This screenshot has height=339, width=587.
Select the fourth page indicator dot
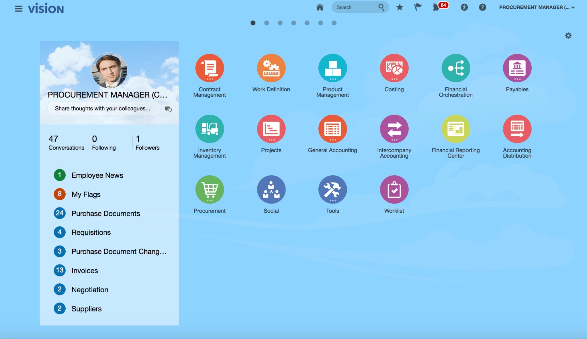293,23
